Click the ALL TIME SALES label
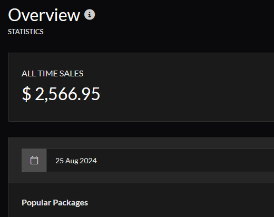Viewport: 274px width, 217px height. [53, 73]
